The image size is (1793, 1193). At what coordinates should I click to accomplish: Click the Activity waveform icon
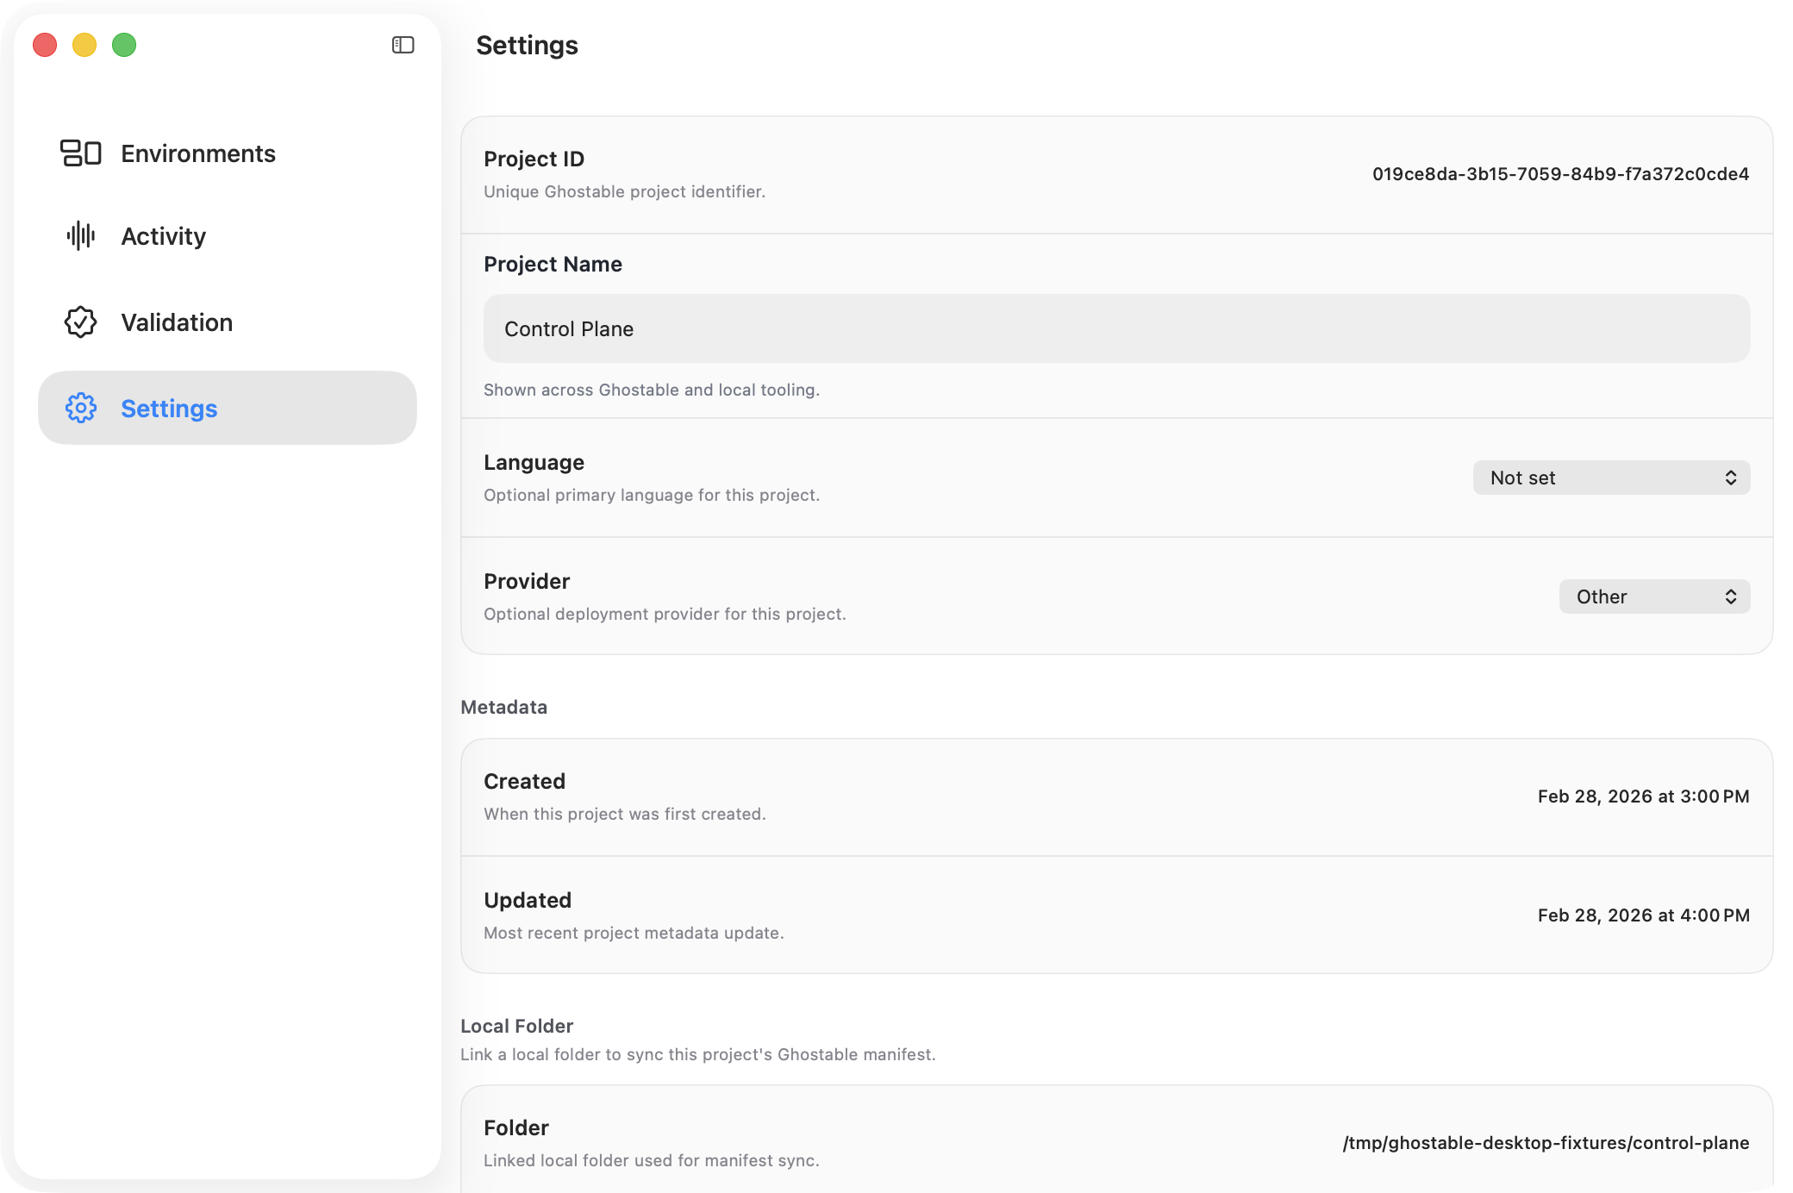coord(81,235)
